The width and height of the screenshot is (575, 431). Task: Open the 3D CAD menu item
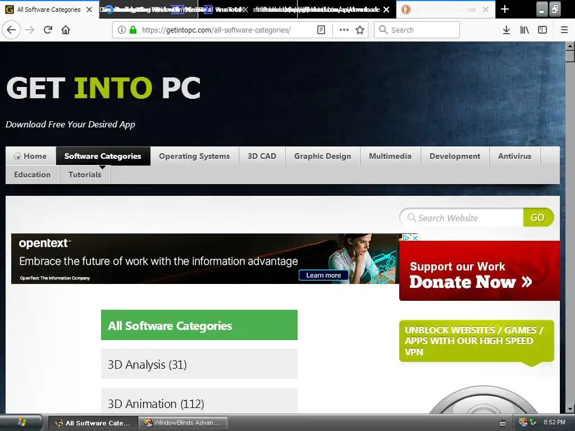[x=262, y=156]
